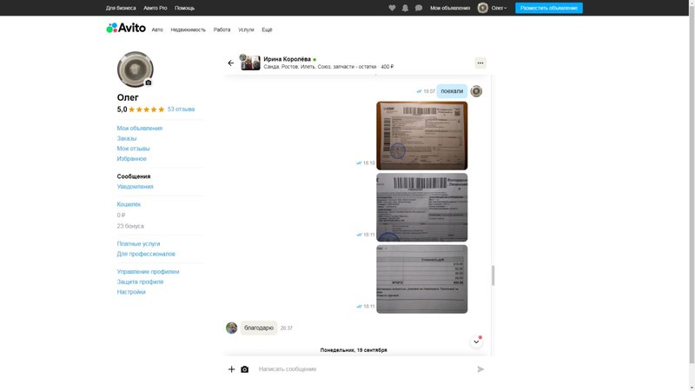The width and height of the screenshot is (695, 391).
Task: Open 53 отзыва reviews link
Action: pyautogui.click(x=181, y=109)
